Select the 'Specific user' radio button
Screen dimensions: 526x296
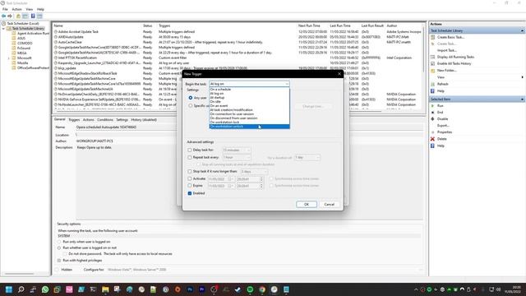191,106
